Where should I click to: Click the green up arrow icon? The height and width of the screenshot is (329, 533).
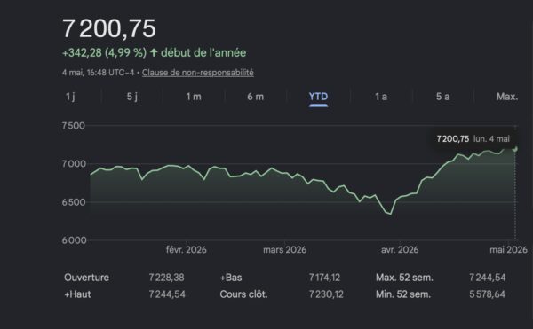coord(154,52)
